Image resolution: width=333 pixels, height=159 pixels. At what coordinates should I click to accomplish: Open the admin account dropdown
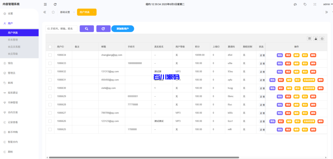coord(326,4)
